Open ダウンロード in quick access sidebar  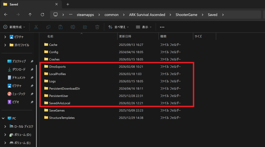pos(19,69)
